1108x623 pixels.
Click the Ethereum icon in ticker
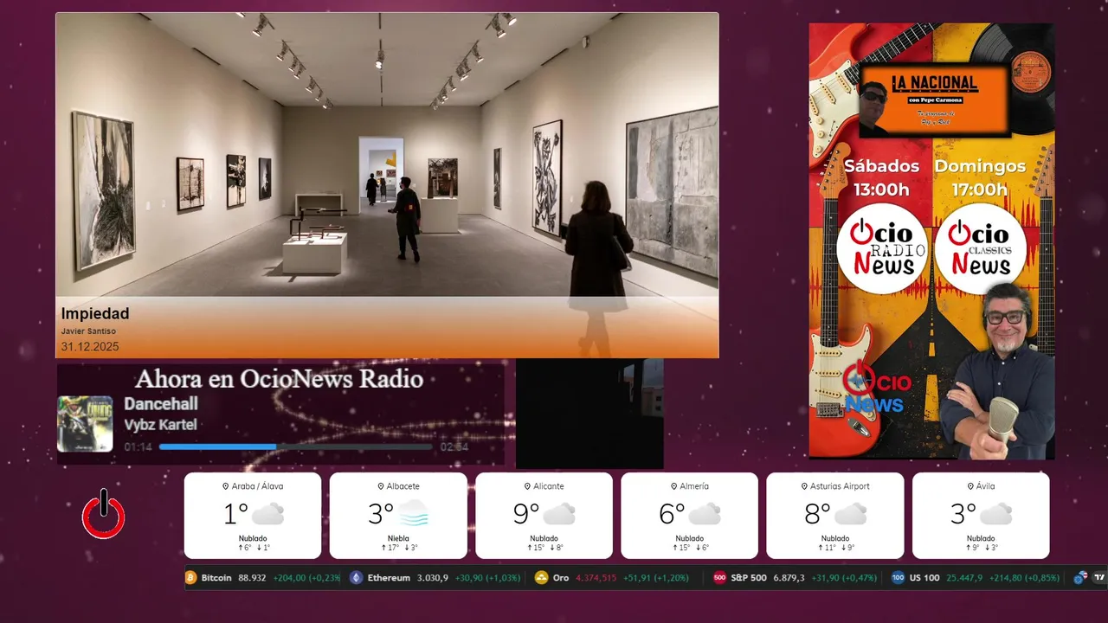click(x=356, y=577)
